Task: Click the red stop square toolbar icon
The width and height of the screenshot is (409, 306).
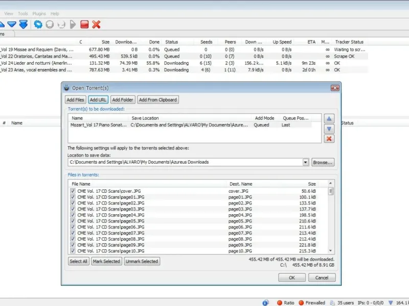Action: point(84,24)
